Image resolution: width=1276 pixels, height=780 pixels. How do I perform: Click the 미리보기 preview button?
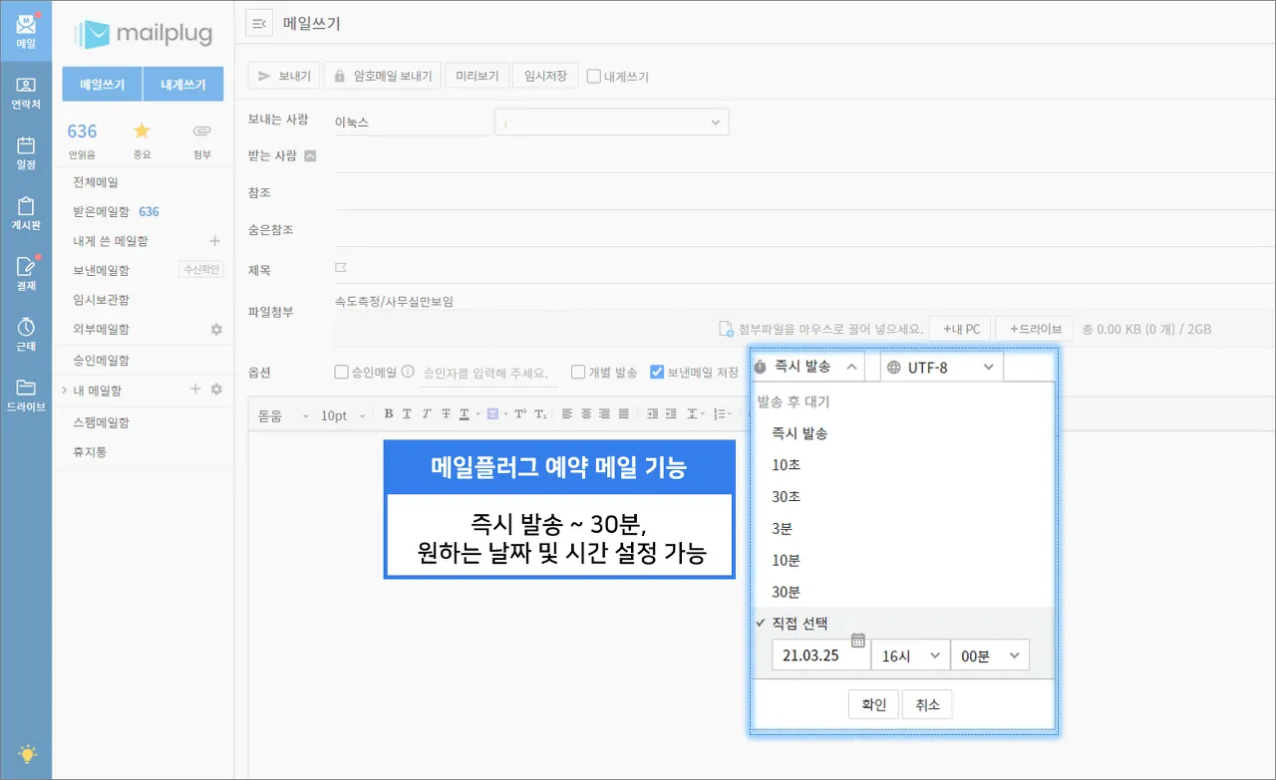(477, 76)
